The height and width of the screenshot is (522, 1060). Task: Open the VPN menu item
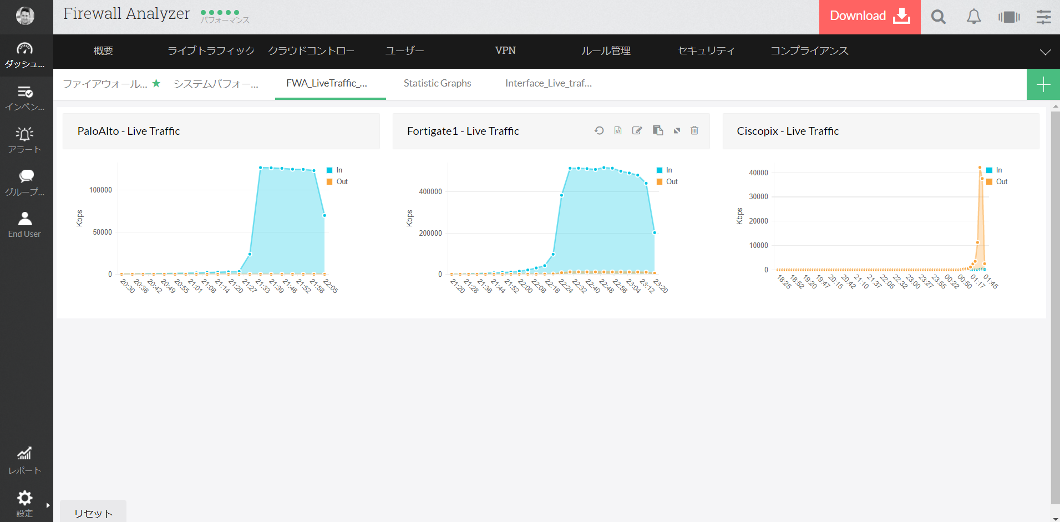(505, 50)
